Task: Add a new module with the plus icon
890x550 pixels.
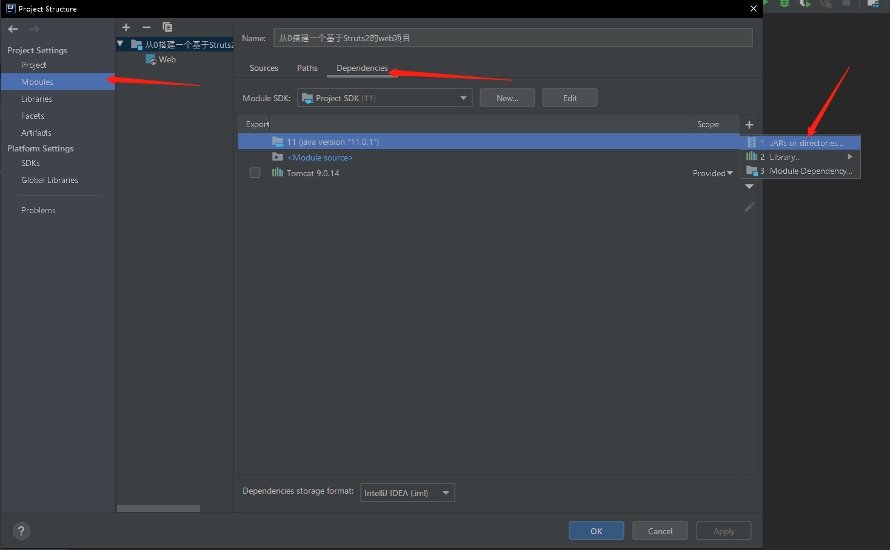Action: pyautogui.click(x=126, y=27)
